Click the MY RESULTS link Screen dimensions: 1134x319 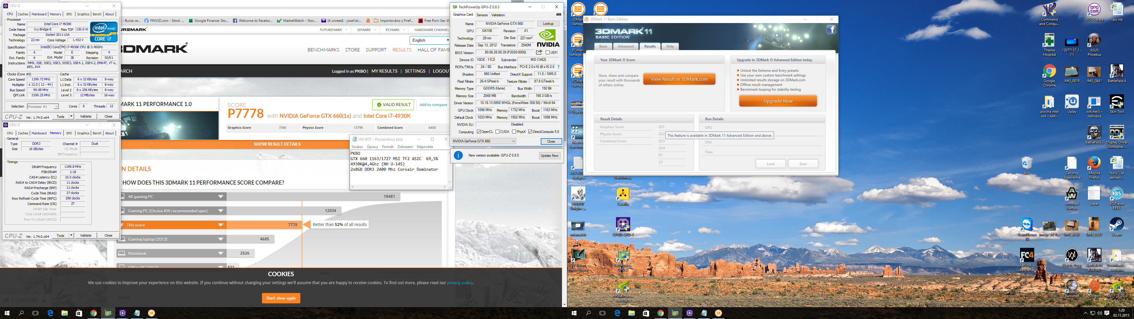384,71
